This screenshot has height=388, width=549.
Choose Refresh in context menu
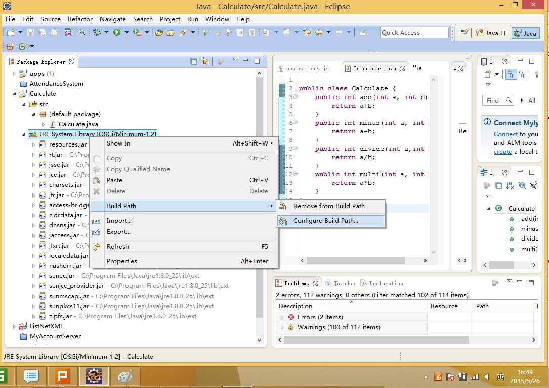tap(184, 247)
